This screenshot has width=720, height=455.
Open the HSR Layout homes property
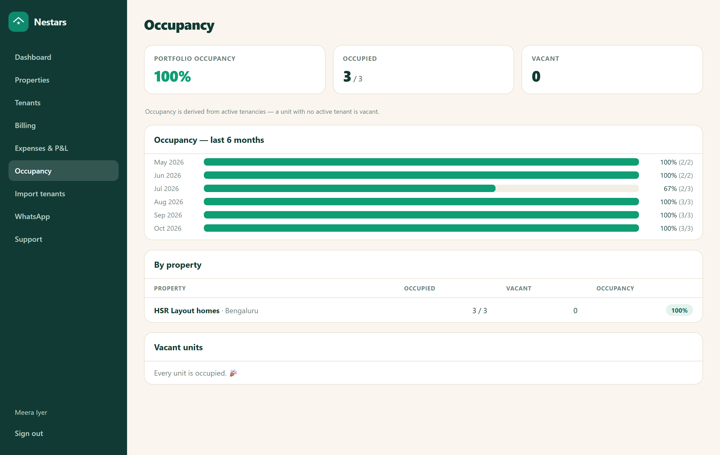pos(187,310)
